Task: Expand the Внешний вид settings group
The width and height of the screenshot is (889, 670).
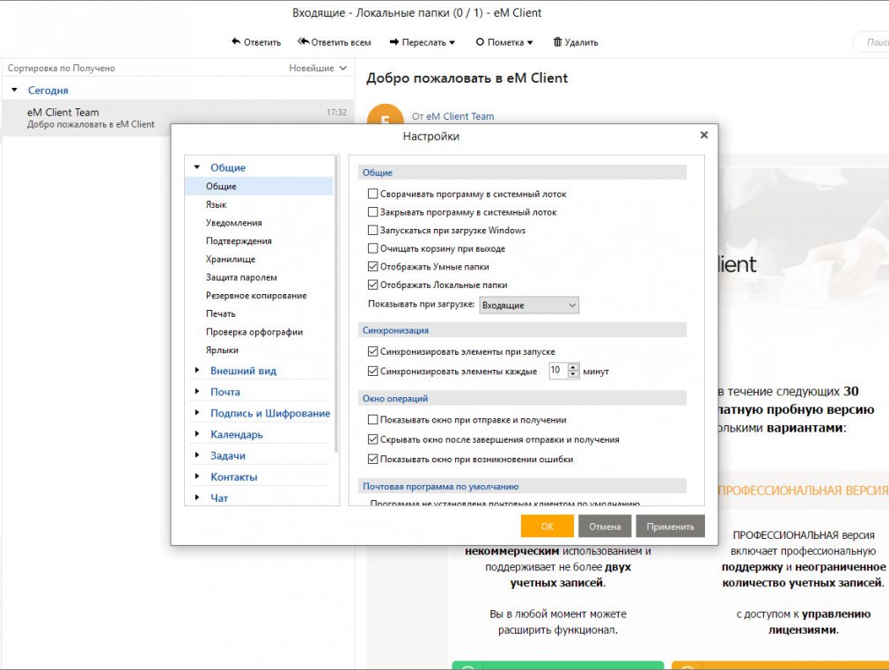Action: pos(197,370)
